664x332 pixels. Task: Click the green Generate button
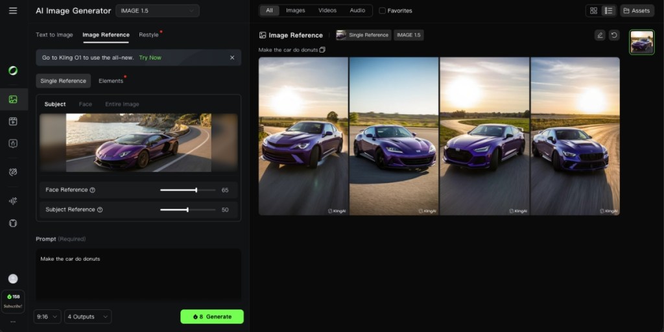pyautogui.click(x=212, y=316)
